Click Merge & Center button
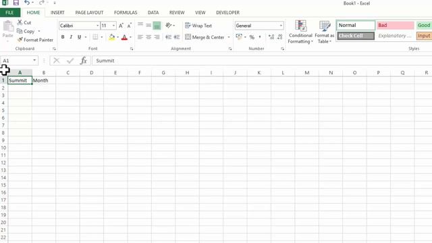 click(205, 37)
